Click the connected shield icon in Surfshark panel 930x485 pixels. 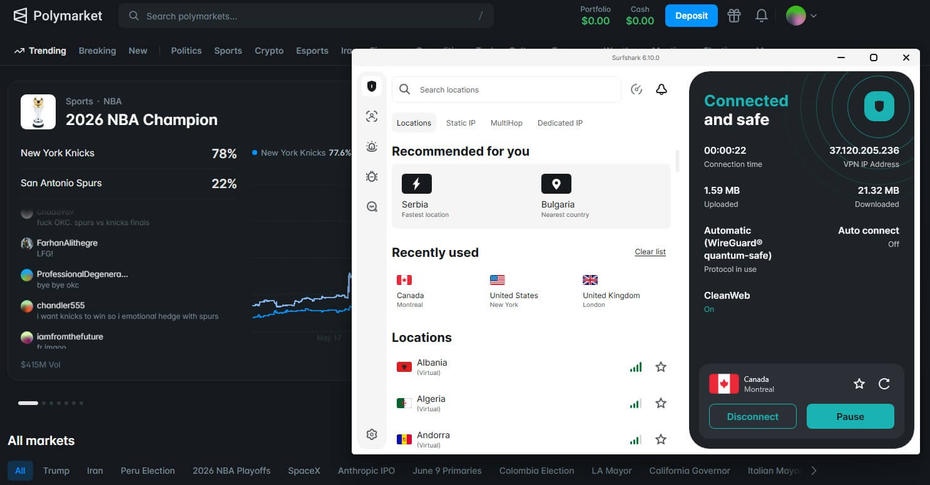(x=879, y=106)
